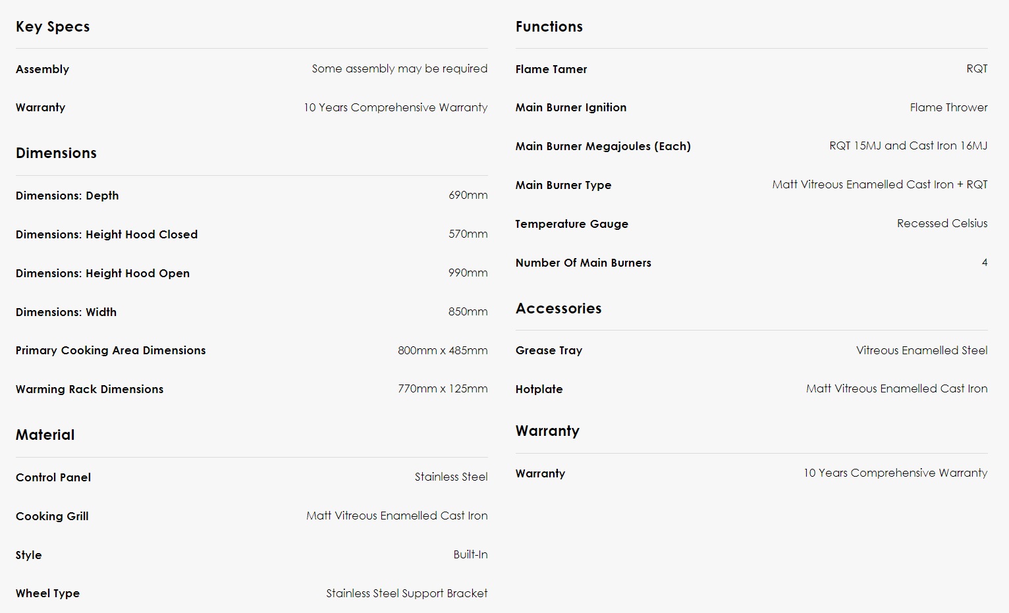Select the Dimensions section heading
1009x613 pixels.
pos(56,153)
